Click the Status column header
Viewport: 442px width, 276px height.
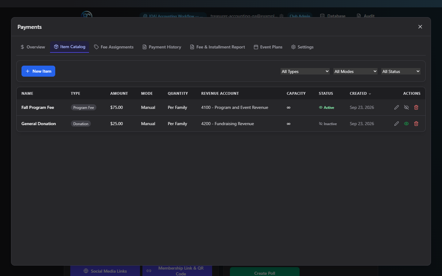[326, 94]
